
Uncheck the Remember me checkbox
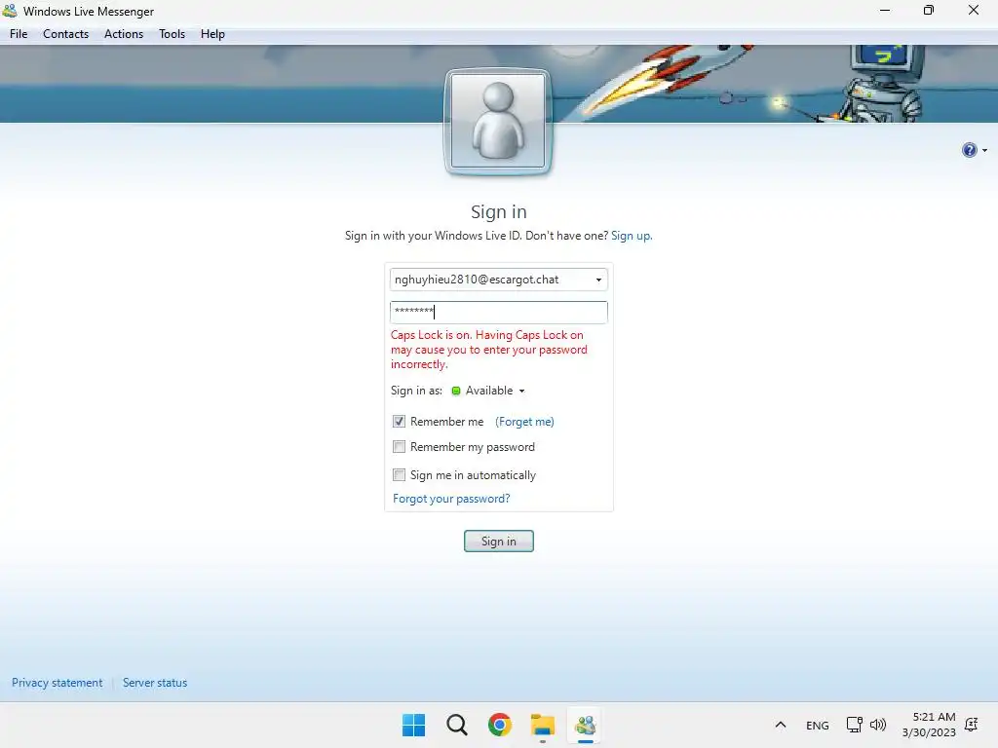(x=399, y=422)
